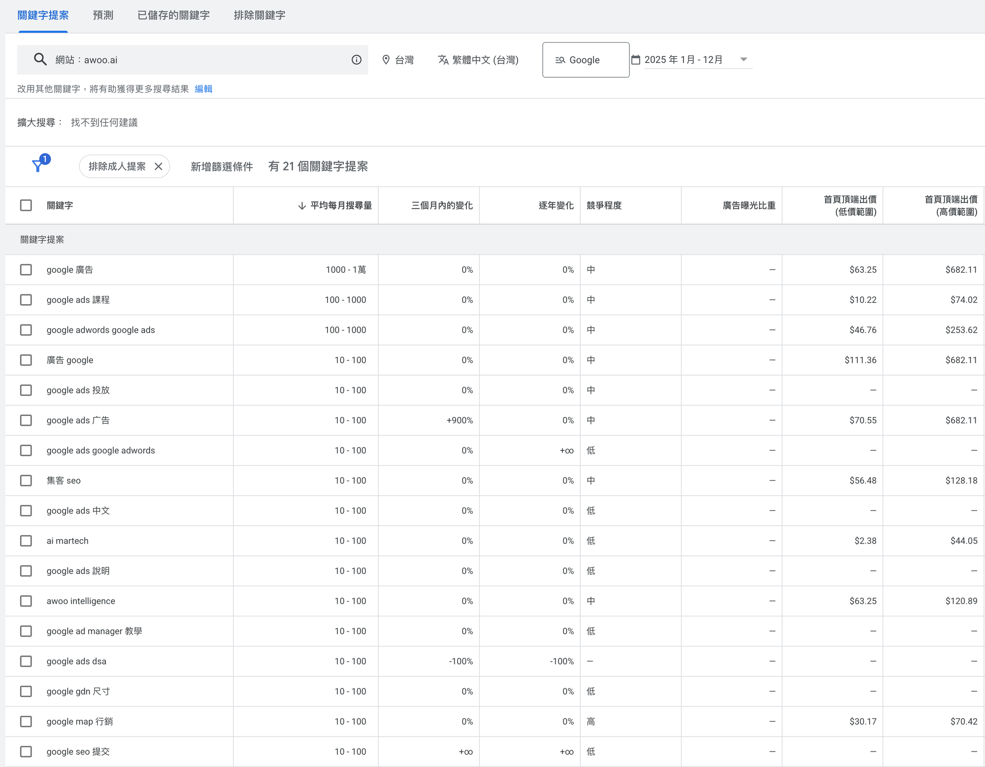This screenshot has height=767, width=985.
Task: Expand the 2025 date range dropdown
Action: [x=743, y=60]
